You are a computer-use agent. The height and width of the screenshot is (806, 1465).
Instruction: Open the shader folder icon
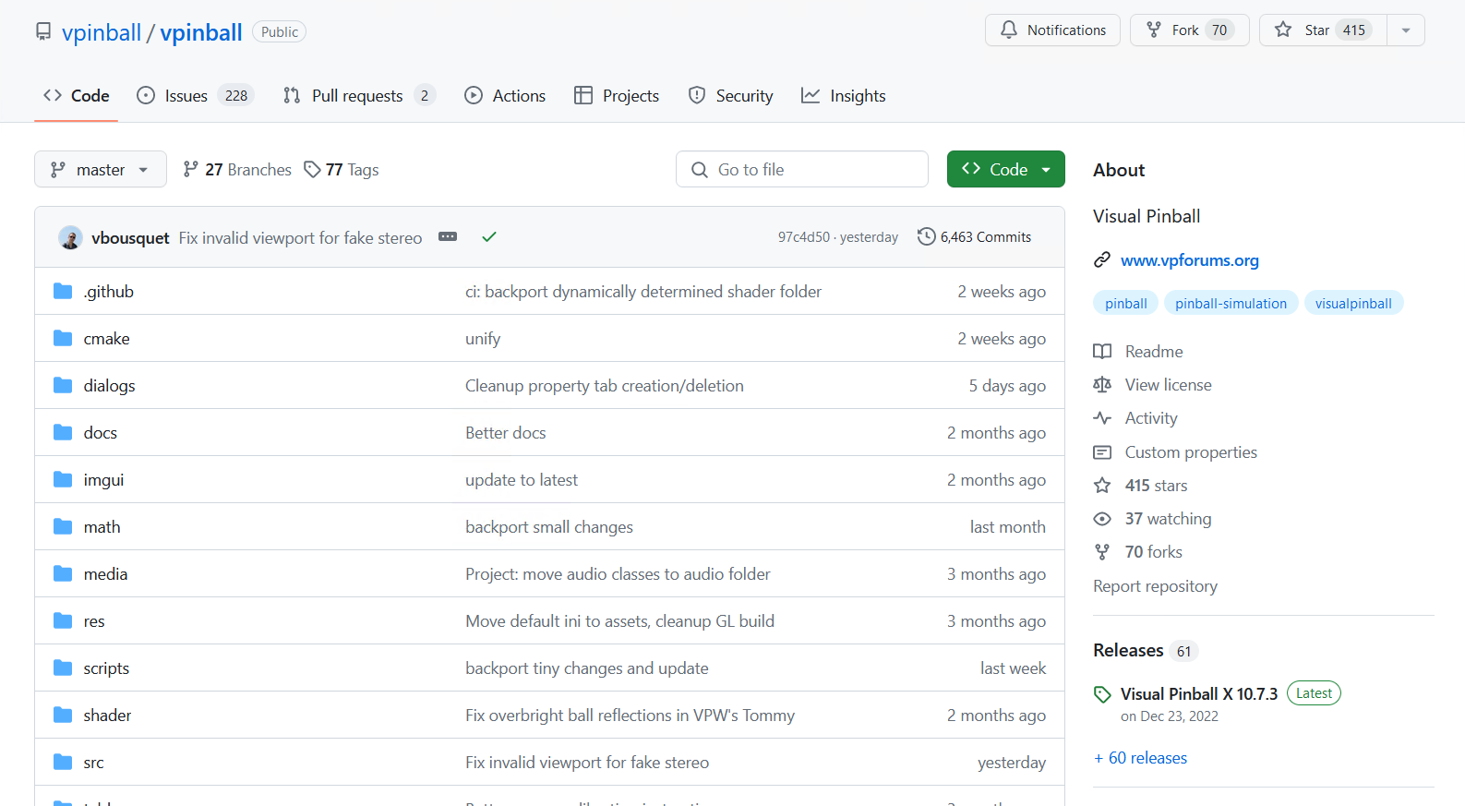tap(63, 716)
